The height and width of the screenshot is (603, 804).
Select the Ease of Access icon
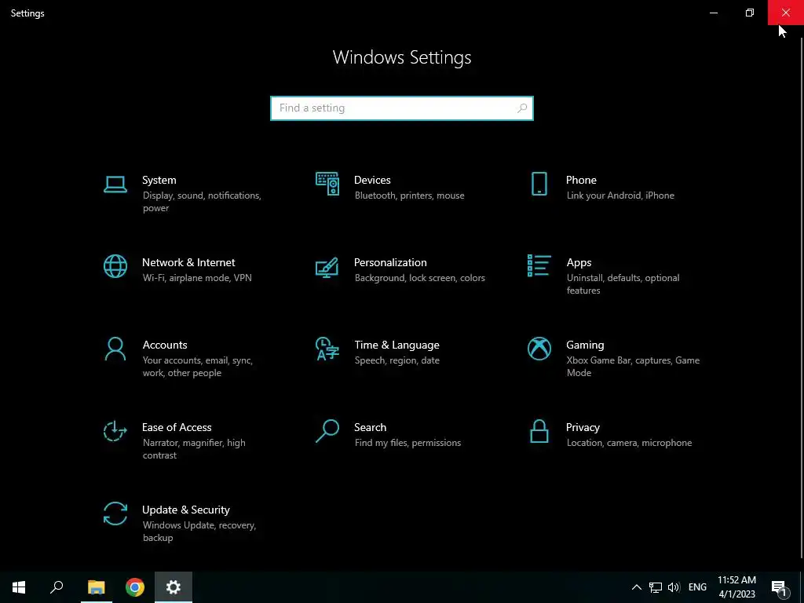[115, 431]
